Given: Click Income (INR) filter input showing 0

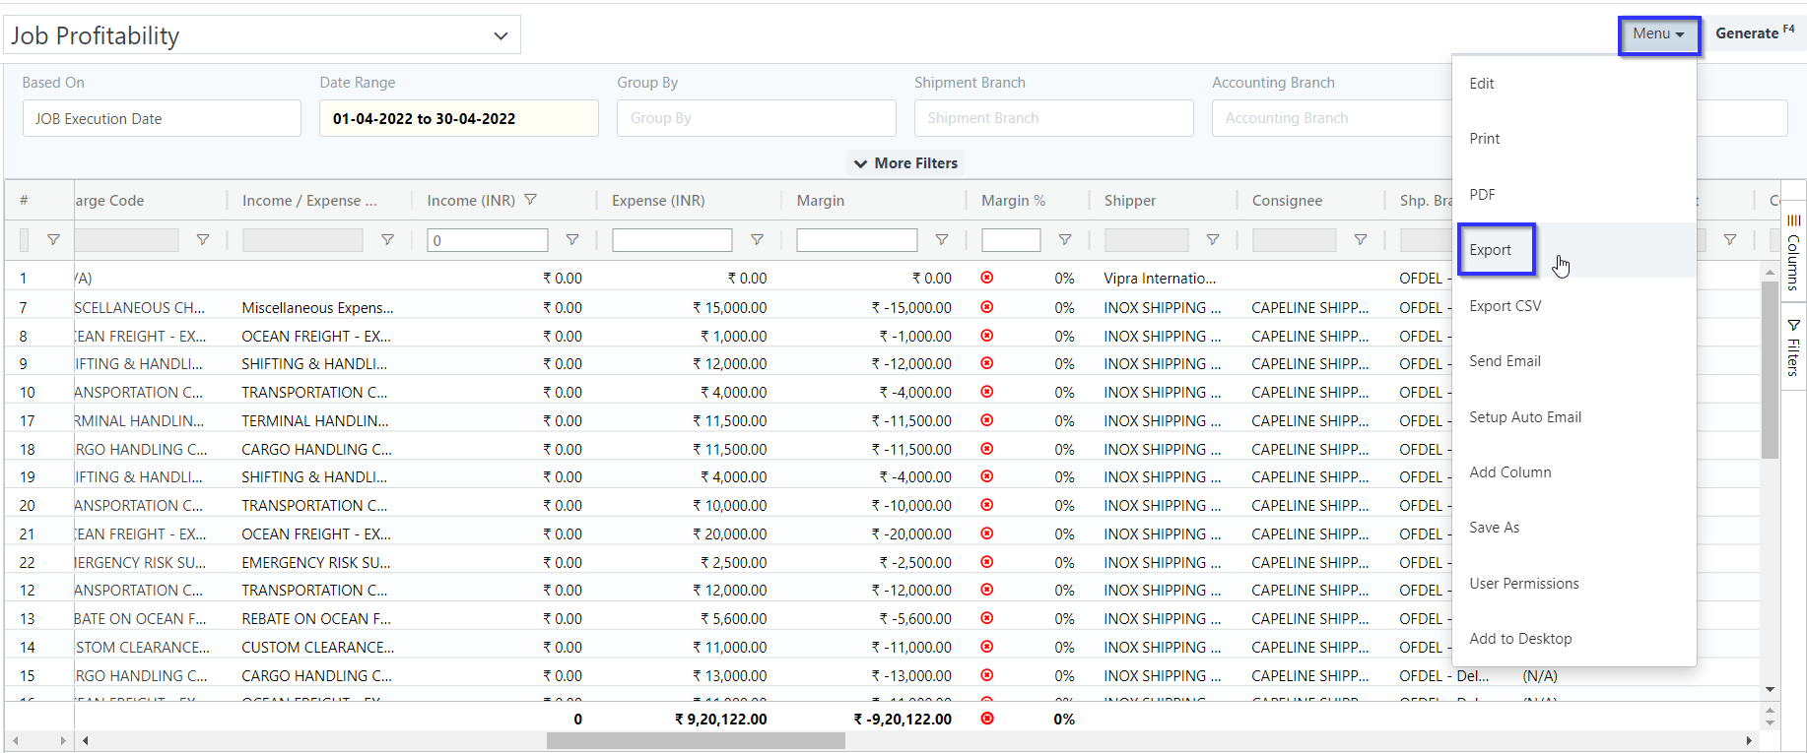Looking at the screenshot, I should point(488,240).
